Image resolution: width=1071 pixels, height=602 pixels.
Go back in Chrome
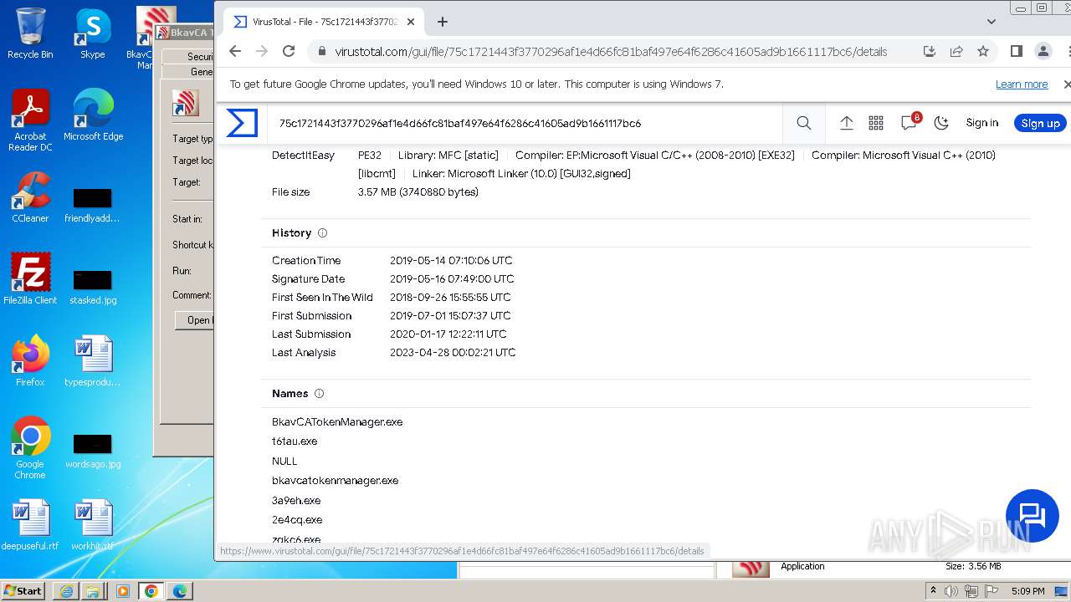[x=235, y=51]
